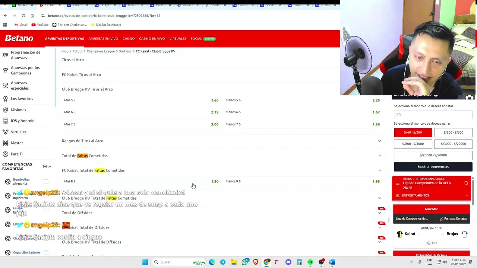Open Virtuales trophy icon in sidebar
Screen dimensions: 477x268
coord(5,132)
